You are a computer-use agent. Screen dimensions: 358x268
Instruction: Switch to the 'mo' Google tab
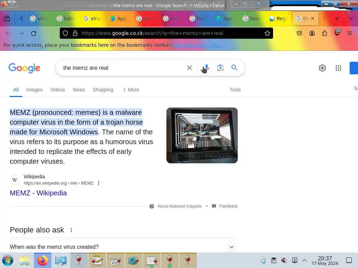[x=172, y=19]
